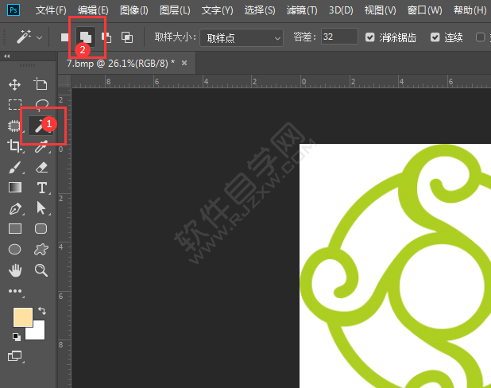Select the Eyedropper tool

click(41, 146)
